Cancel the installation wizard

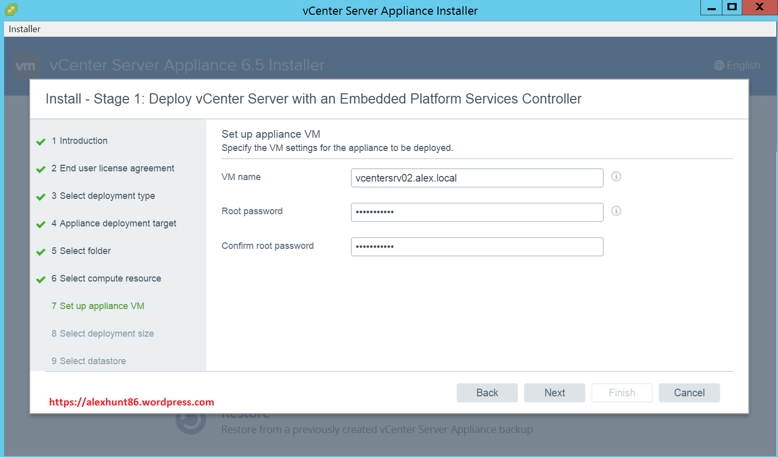click(689, 393)
